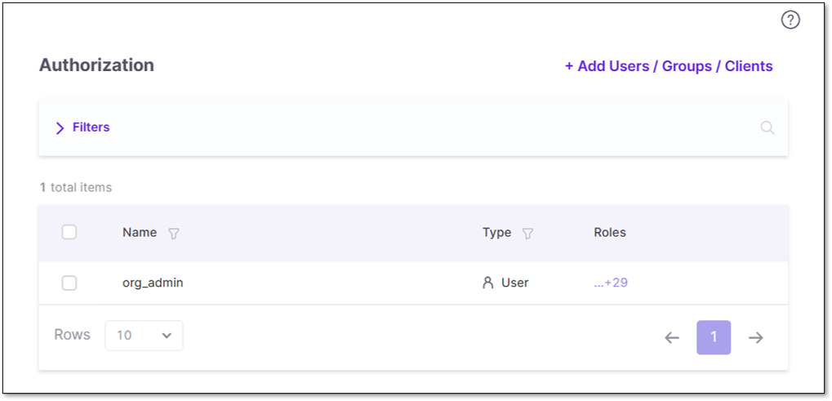832x401 pixels.
Task: Click the search magnifier icon
Action: 767,127
